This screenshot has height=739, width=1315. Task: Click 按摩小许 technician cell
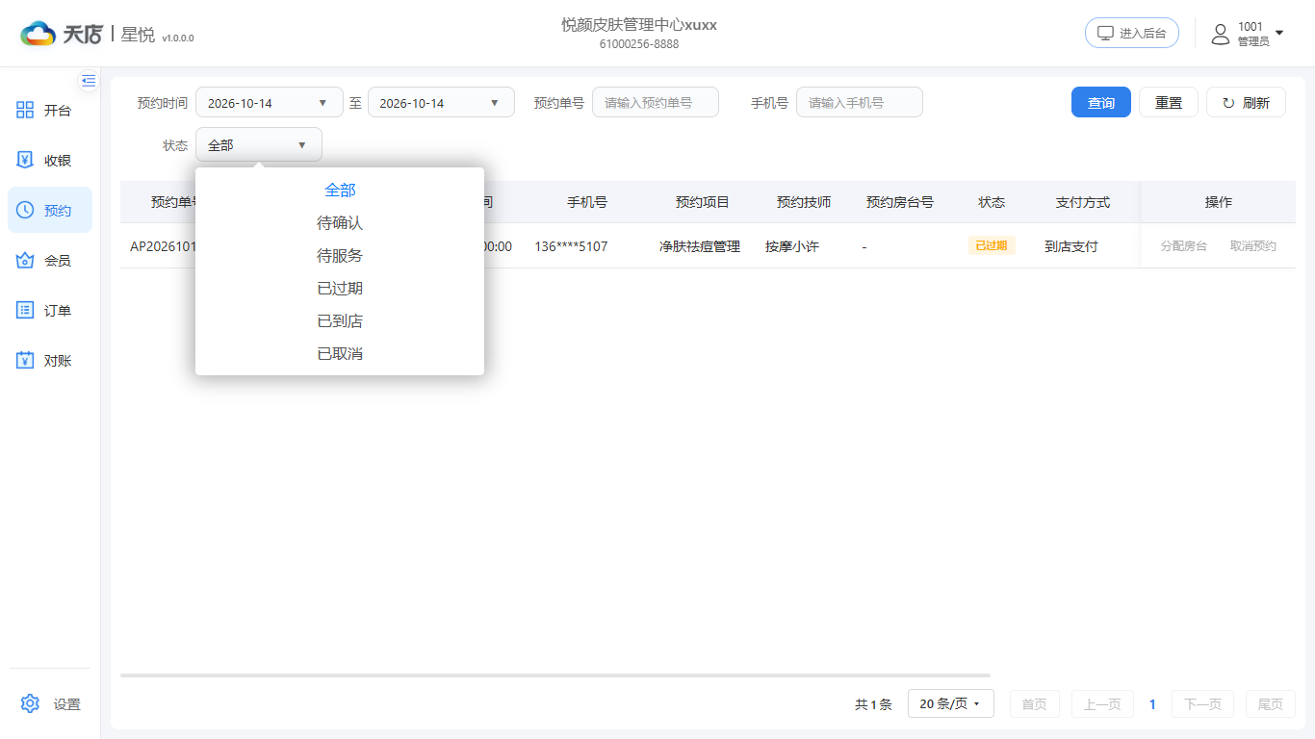click(x=792, y=246)
